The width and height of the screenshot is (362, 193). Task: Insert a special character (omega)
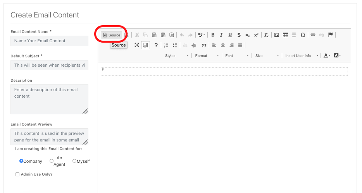tap(303, 35)
